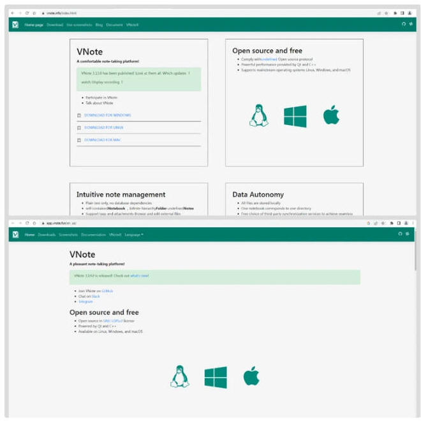Click the Linux penguin icon in the bottom window

click(x=180, y=376)
